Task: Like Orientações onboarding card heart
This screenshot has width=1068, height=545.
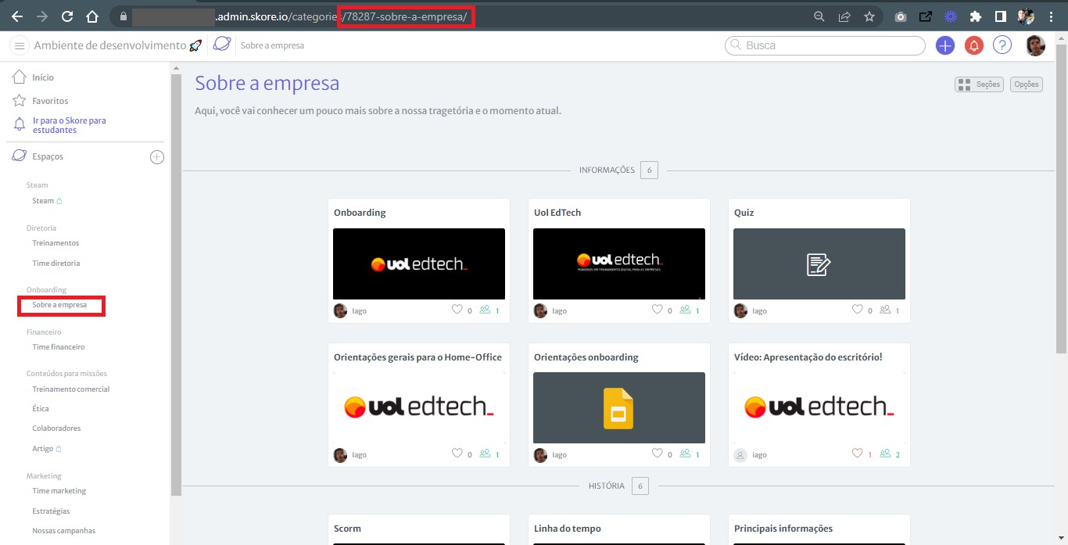Action: coord(658,454)
